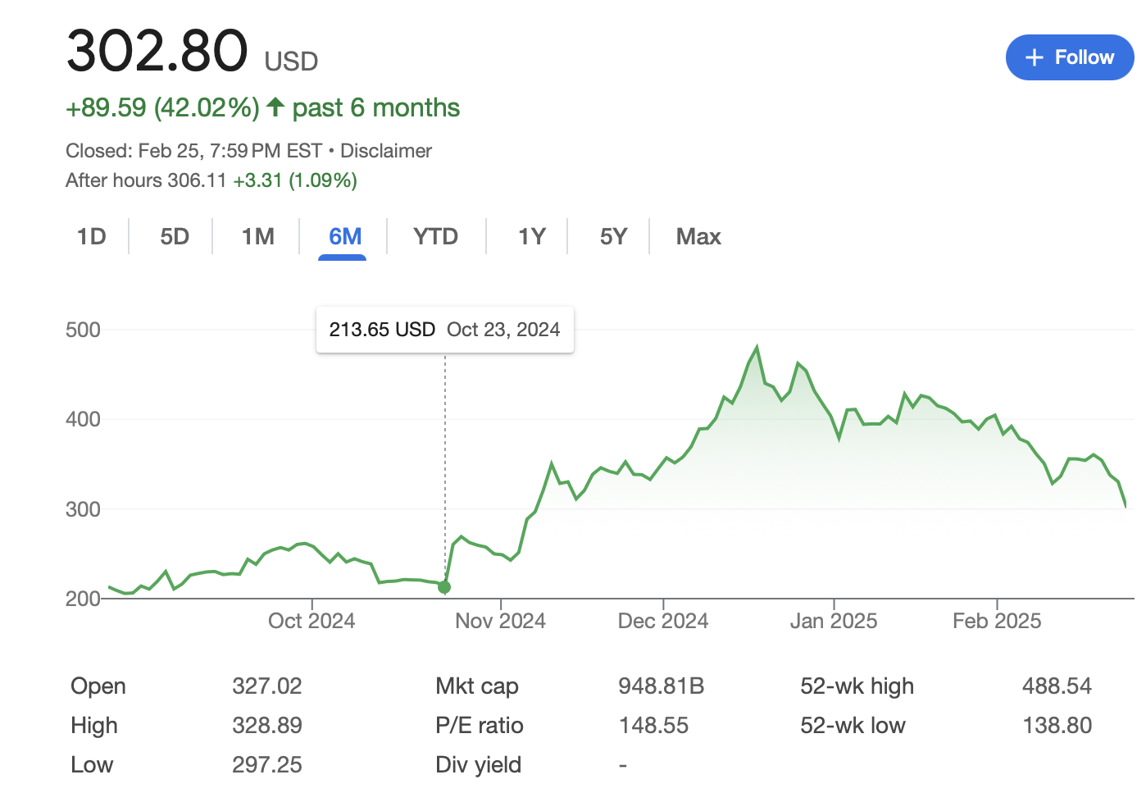Click the Oct 23, 2024 price tooltip
The height and width of the screenshot is (802, 1146).
pyautogui.click(x=445, y=330)
